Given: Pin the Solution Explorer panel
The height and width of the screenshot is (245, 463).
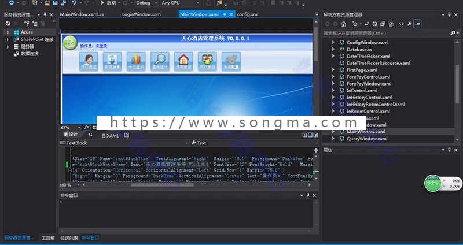Looking at the screenshot, I should (450, 14).
